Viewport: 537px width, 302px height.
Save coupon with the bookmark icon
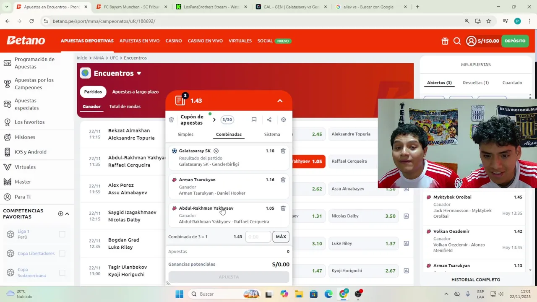[x=254, y=120]
